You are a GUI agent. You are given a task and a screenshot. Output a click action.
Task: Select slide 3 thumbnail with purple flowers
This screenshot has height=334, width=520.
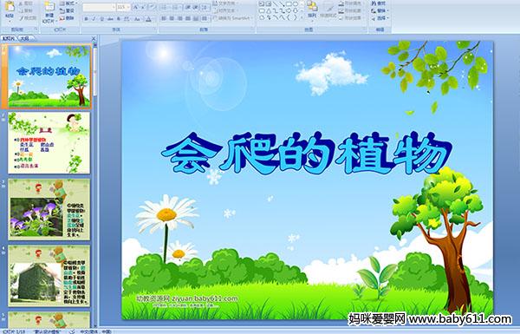49,209
